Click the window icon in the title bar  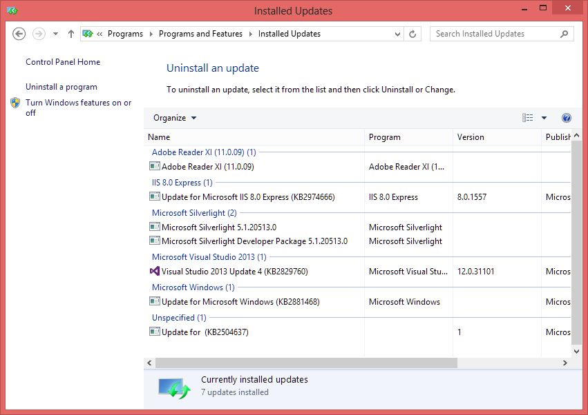12,11
